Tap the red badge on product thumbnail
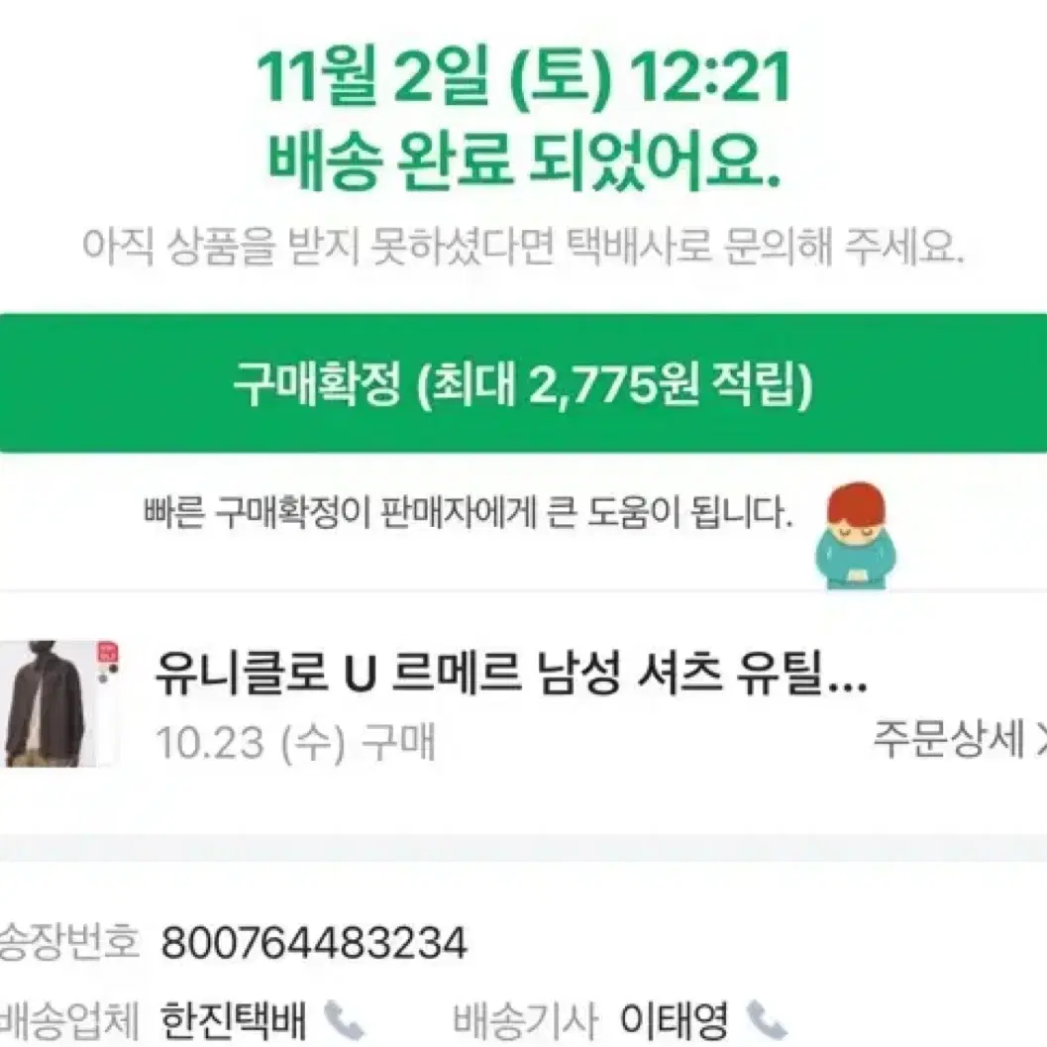The width and height of the screenshot is (1047, 1047). 107,652
